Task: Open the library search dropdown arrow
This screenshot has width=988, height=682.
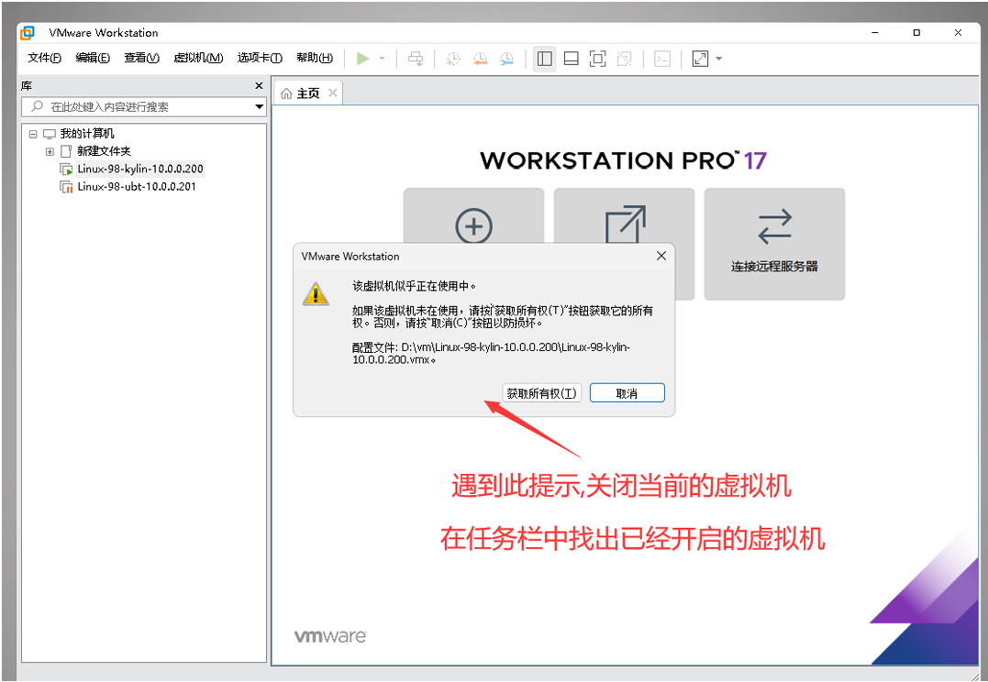Action: [259, 107]
